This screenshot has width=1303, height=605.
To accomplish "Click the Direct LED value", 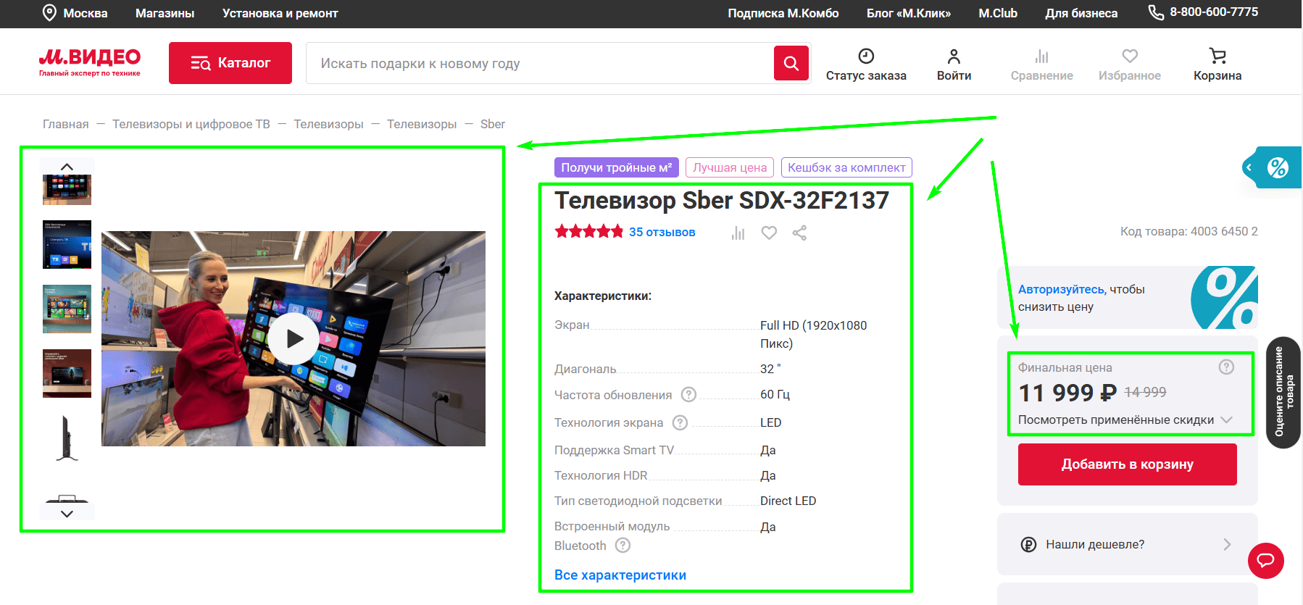I will 788,501.
